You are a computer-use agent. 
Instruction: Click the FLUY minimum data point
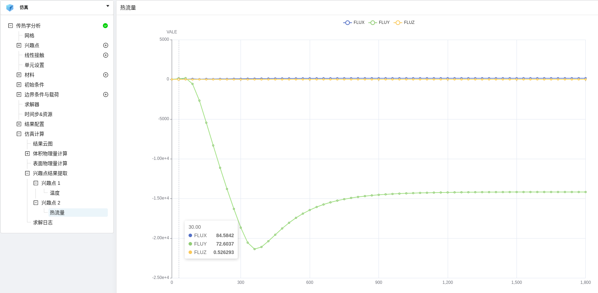[x=255, y=249]
